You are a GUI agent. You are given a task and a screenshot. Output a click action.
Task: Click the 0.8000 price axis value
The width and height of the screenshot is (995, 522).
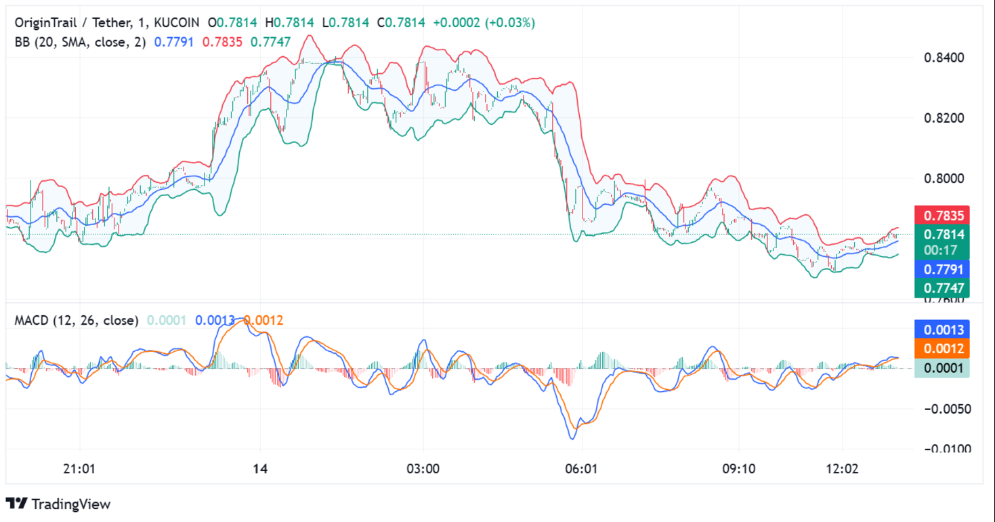tap(944, 179)
